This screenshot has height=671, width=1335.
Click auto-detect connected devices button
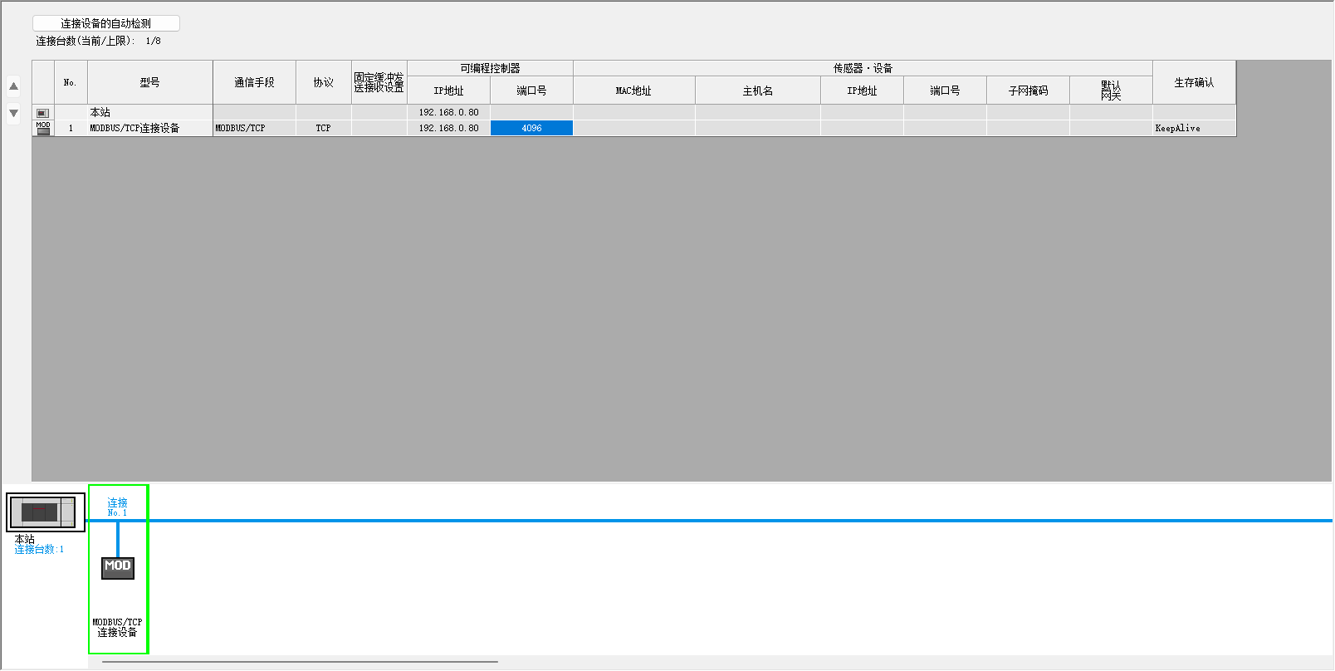tap(105, 23)
